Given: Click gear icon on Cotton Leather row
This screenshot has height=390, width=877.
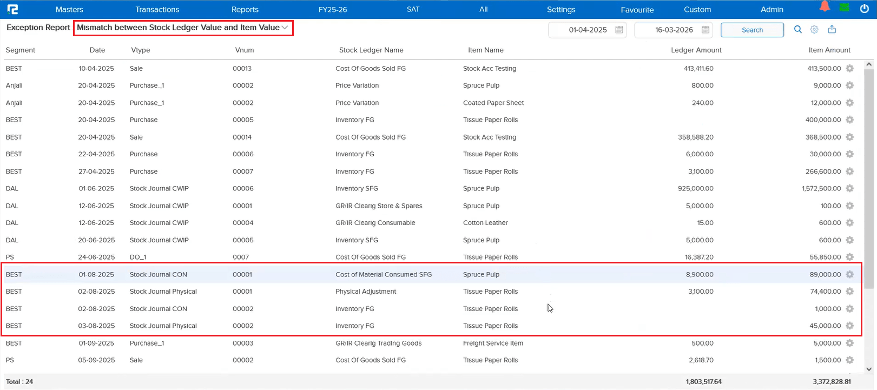Looking at the screenshot, I should (850, 223).
